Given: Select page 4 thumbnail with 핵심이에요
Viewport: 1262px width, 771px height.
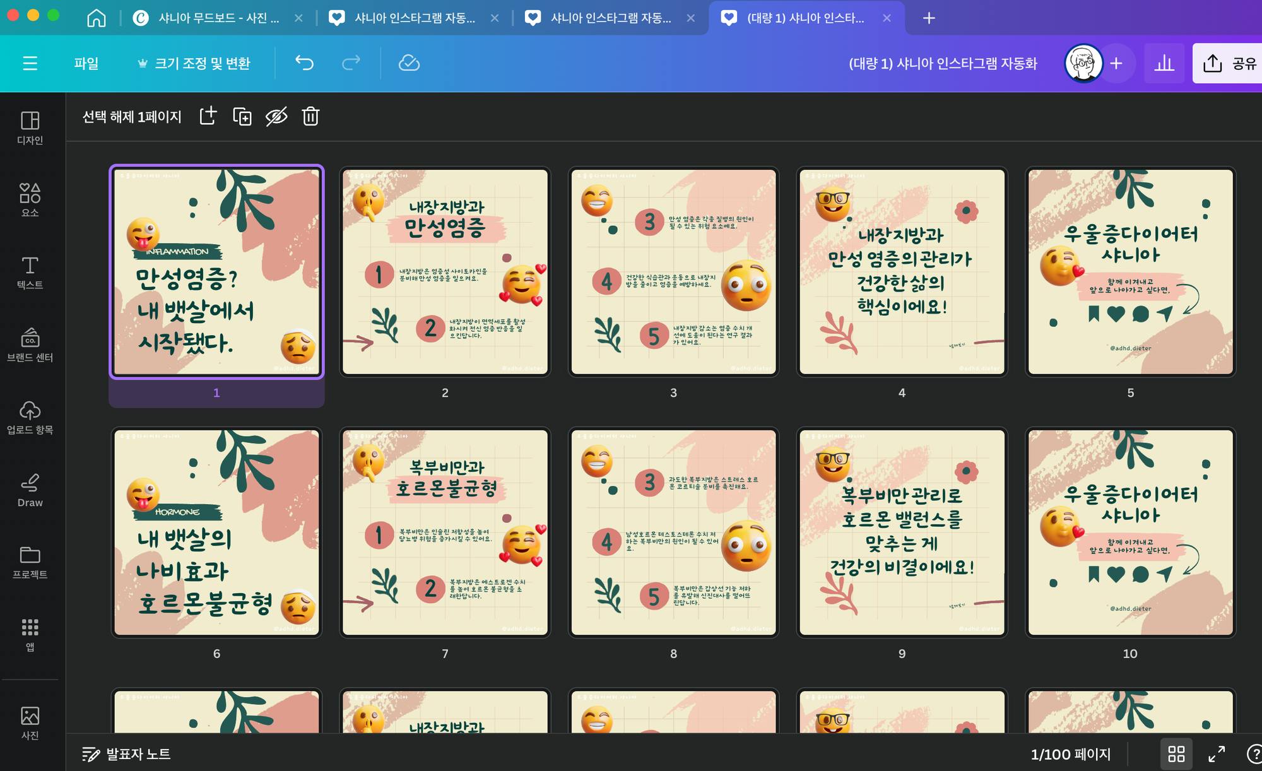Looking at the screenshot, I should pyautogui.click(x=902, y=272).
